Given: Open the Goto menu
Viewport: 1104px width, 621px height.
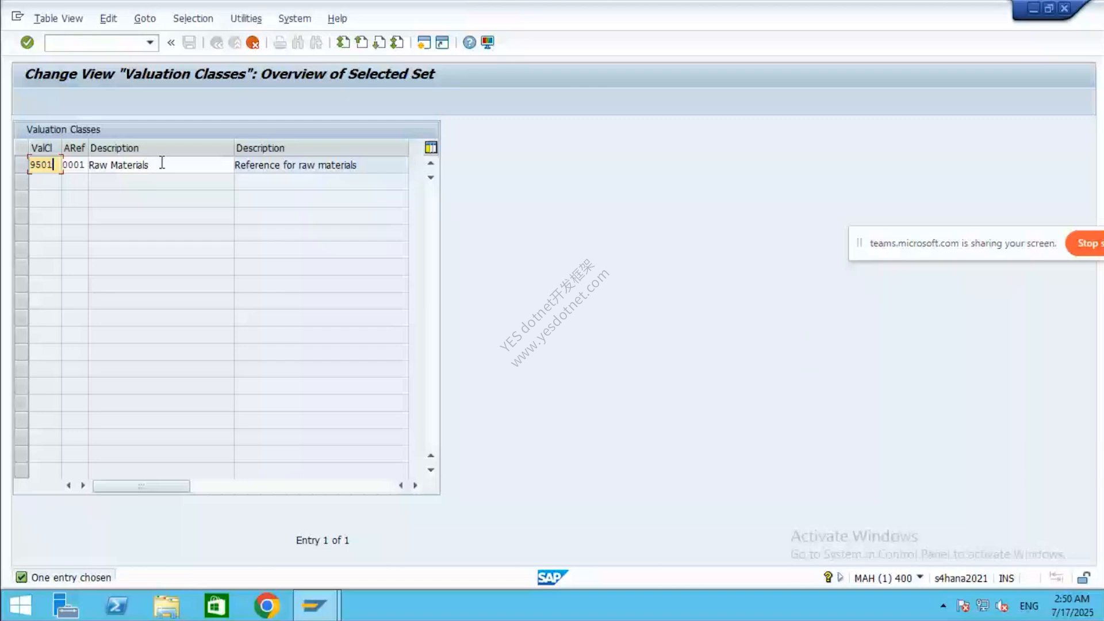Looking at the screenshot, I should point(145,18).
